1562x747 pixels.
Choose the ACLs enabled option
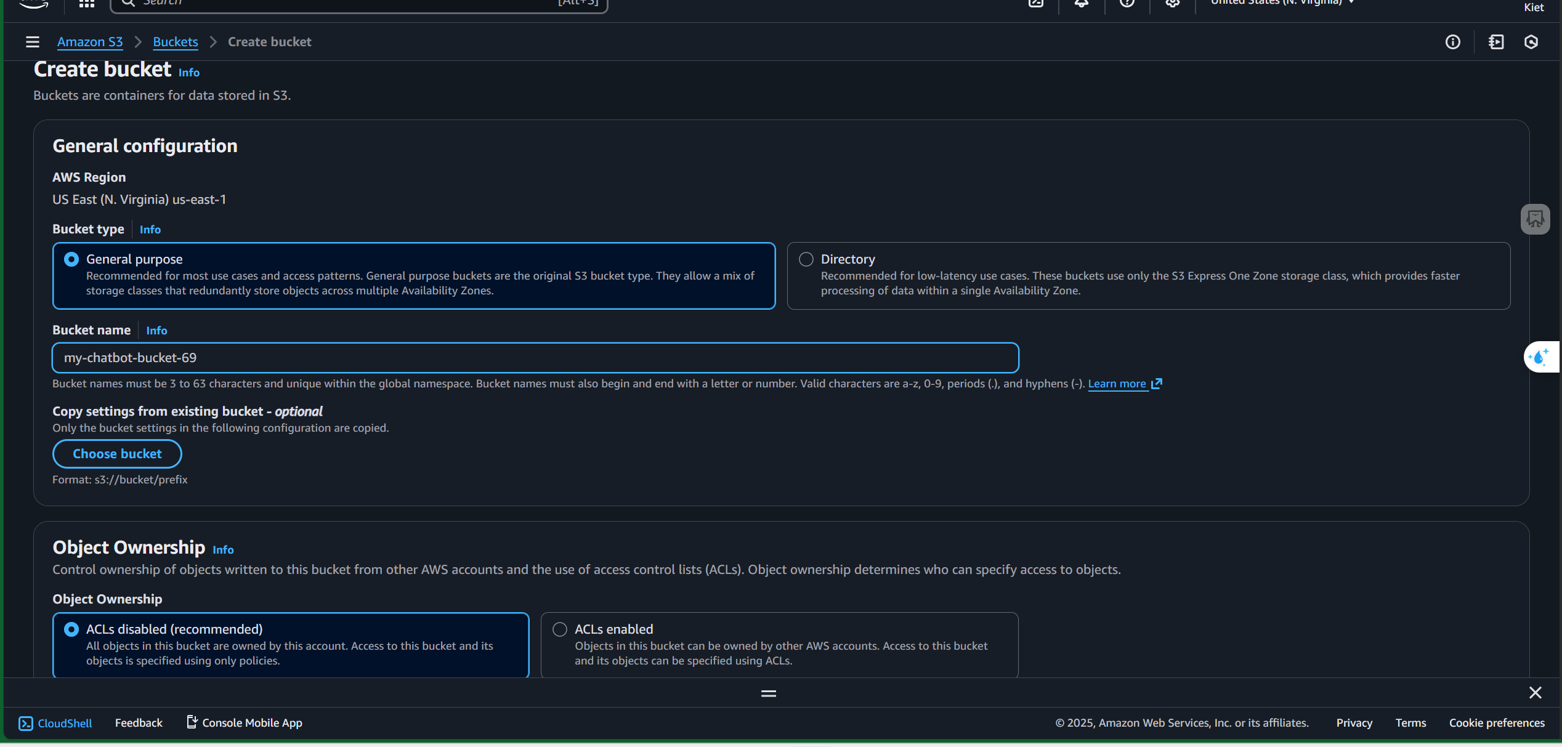tap(560, 629)
